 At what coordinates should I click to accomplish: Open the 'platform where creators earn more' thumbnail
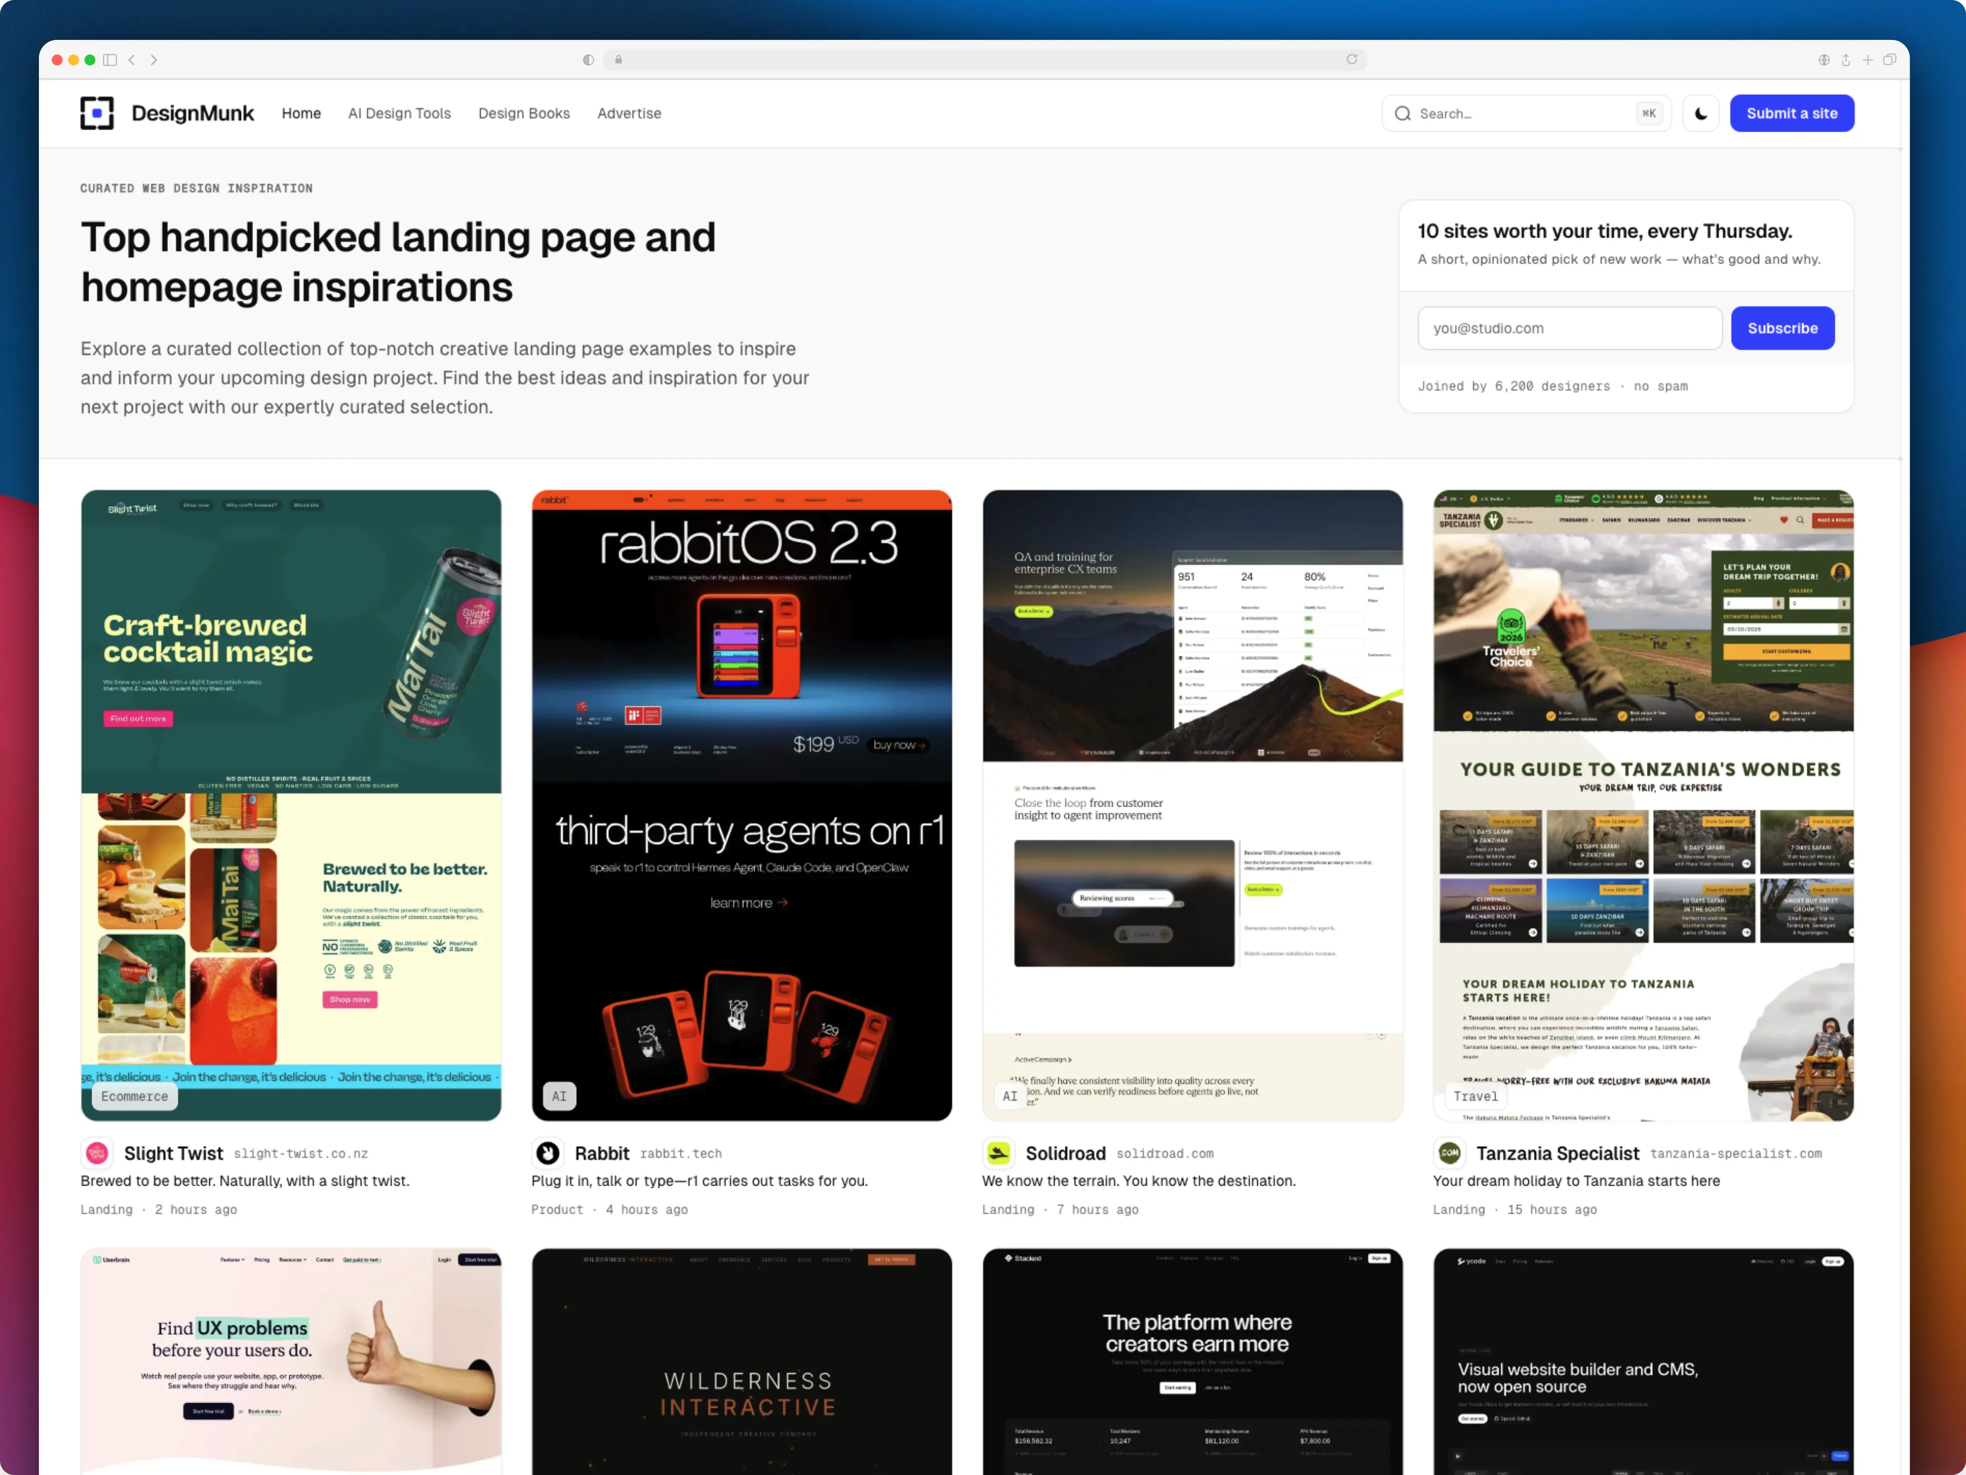(1193, 1361)
